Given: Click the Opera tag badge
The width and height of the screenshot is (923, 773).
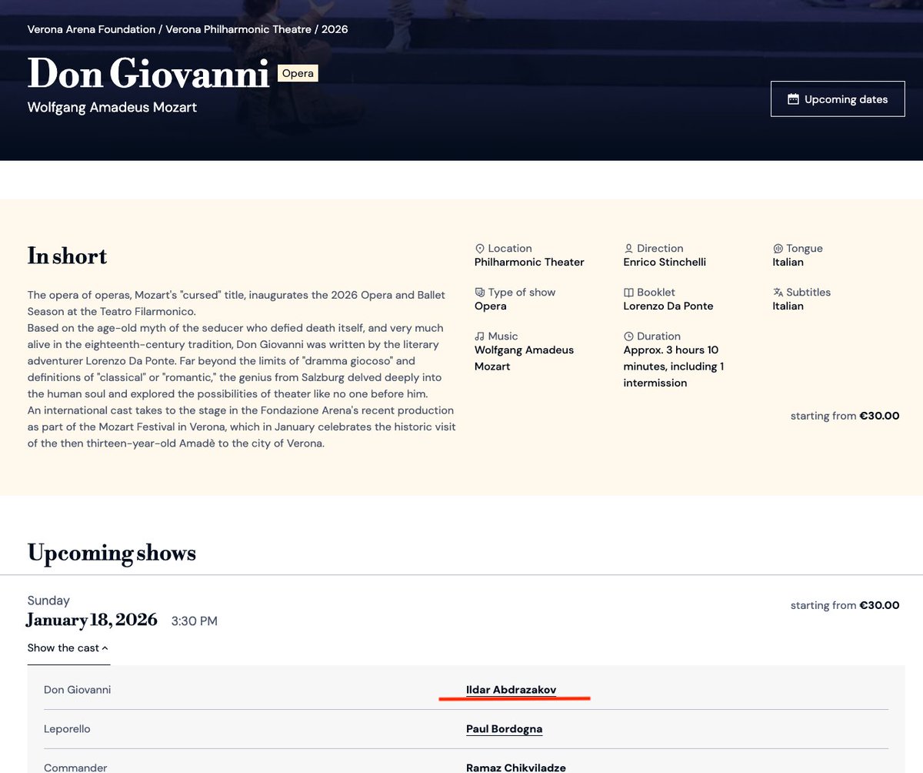Looking at the screenshot, I should [x=298, y=74].
